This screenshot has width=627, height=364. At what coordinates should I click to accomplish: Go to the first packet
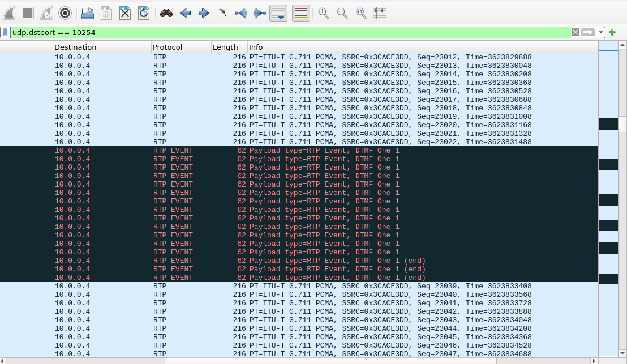click(x=242, y=12)
